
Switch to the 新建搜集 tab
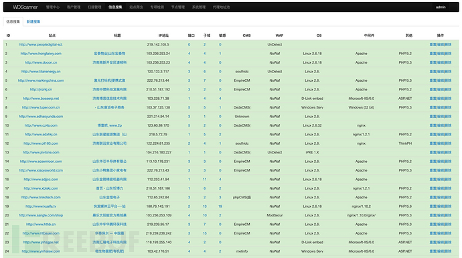(33, 21)
